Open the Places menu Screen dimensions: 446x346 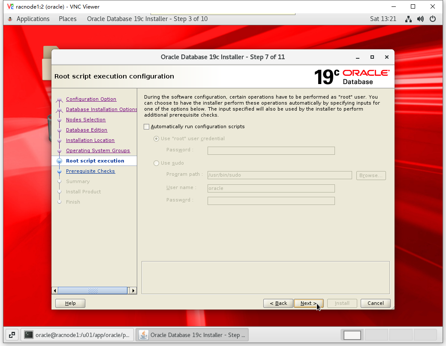(x=68, y=19)
